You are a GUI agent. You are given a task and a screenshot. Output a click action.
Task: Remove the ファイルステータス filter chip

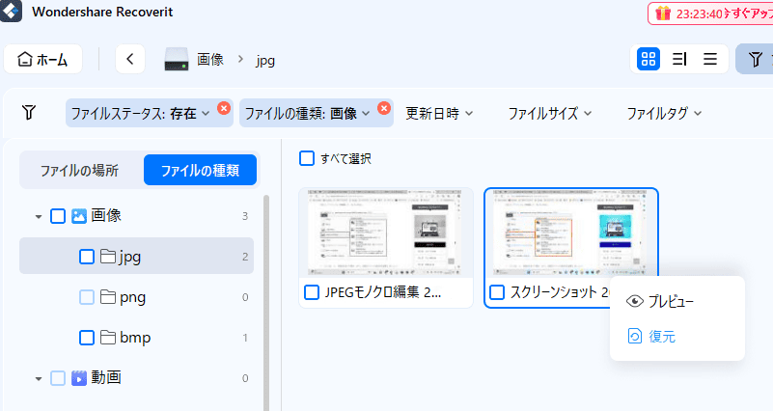(224, 107)
